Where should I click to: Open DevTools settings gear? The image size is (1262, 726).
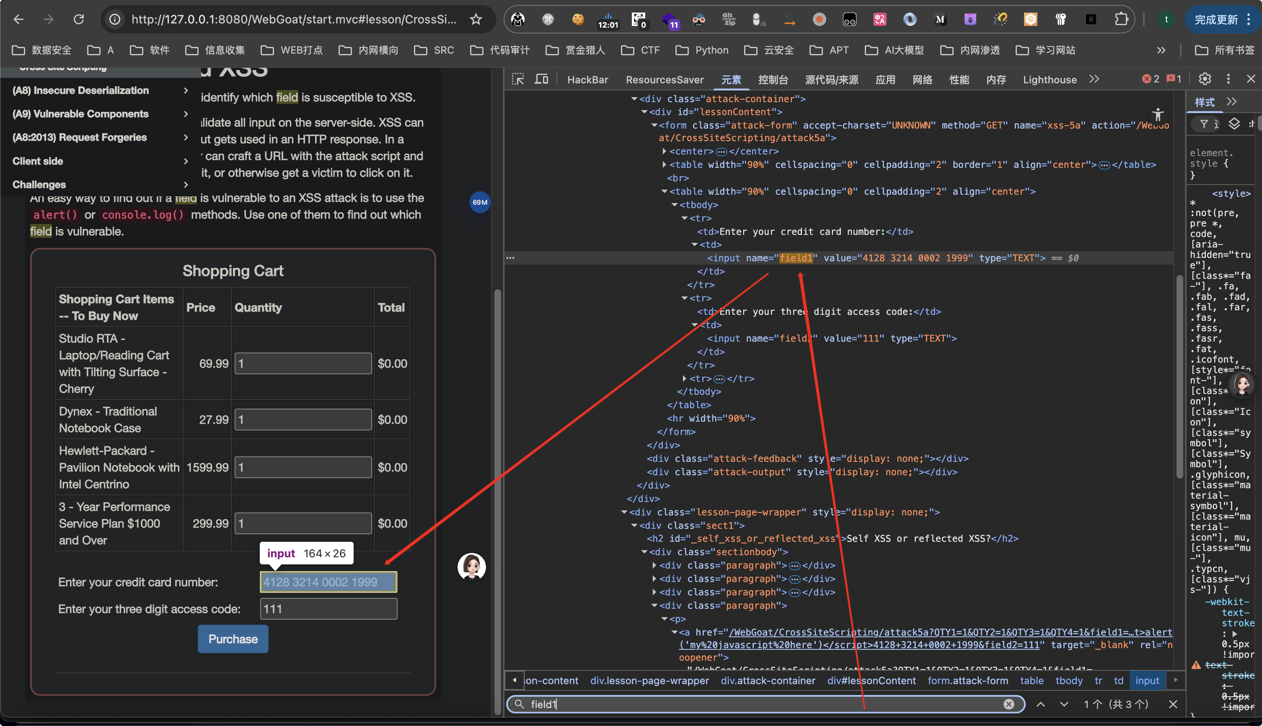click(1205, 79)
